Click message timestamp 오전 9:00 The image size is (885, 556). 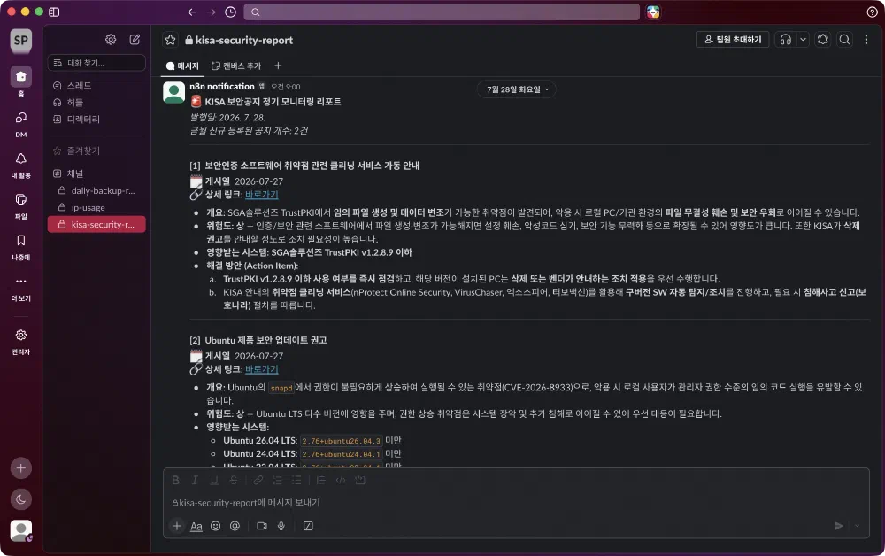coord(286,87)
